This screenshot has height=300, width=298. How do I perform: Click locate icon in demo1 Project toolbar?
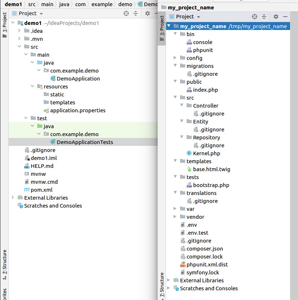coord(126,13)
